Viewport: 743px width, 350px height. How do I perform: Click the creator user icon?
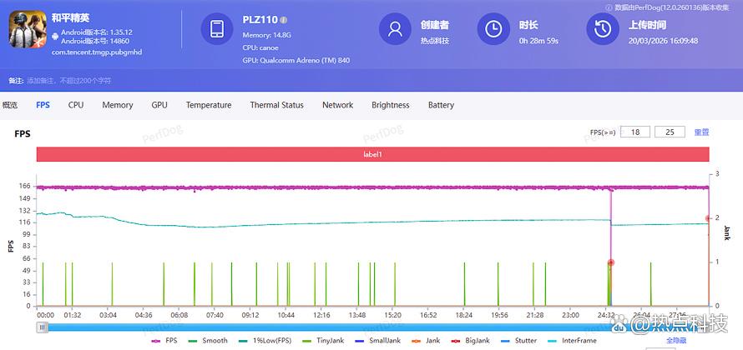tap(395, 29)
